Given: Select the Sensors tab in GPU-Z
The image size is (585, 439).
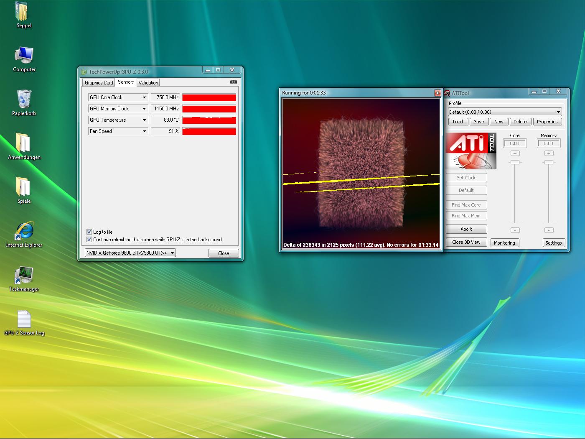Looking at the screenshot, I should [x=126, y=82].
